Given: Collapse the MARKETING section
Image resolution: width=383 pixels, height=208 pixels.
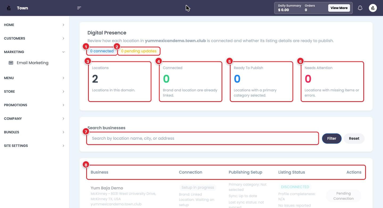Looking at the screenshot, I should pyautogui.click(x=35, y=52).
